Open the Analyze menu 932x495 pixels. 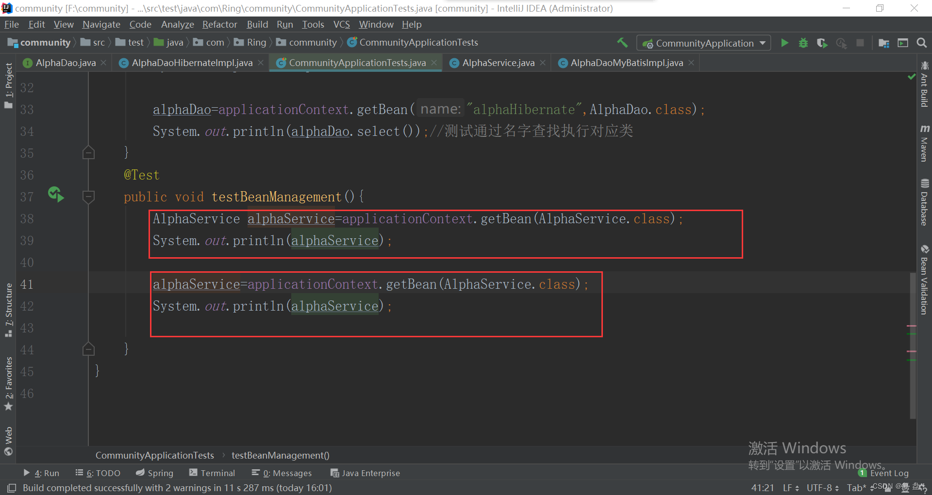[x=177, y=24]
